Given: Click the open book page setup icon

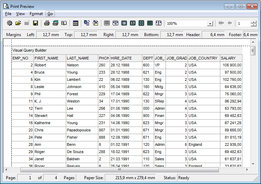Looking at the screenshot, I should pyautogui.click(x=64, y=23).
